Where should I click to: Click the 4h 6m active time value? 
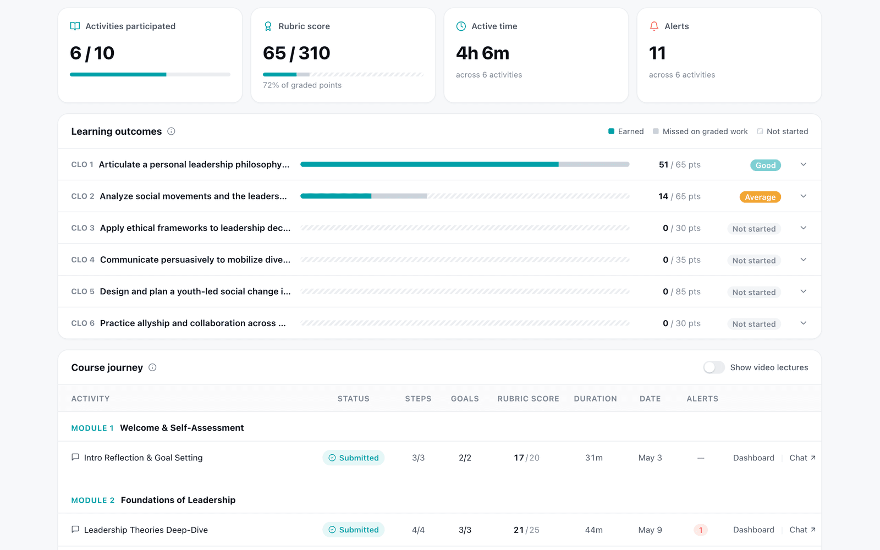(483, 53)
